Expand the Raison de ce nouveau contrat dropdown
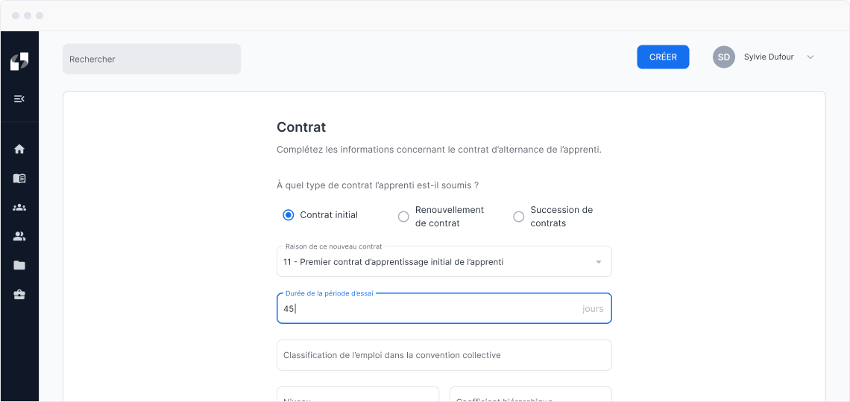This screenshot has width=850, height=402. (x=598, y=262)
